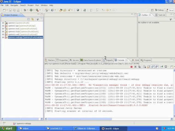Open the File menu
Image resolution: width=175 pixels, height=131 pixels.
pyautogui.click(x=2, y=5)
